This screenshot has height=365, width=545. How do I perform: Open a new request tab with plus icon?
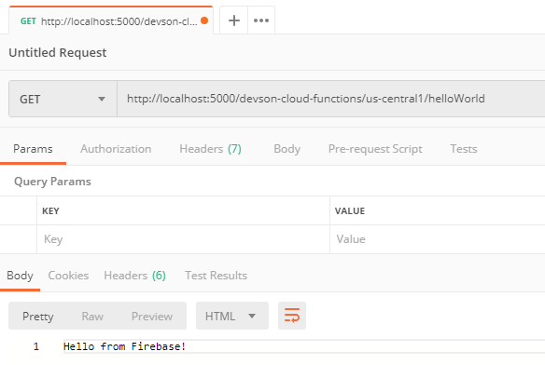coord(234,20)
